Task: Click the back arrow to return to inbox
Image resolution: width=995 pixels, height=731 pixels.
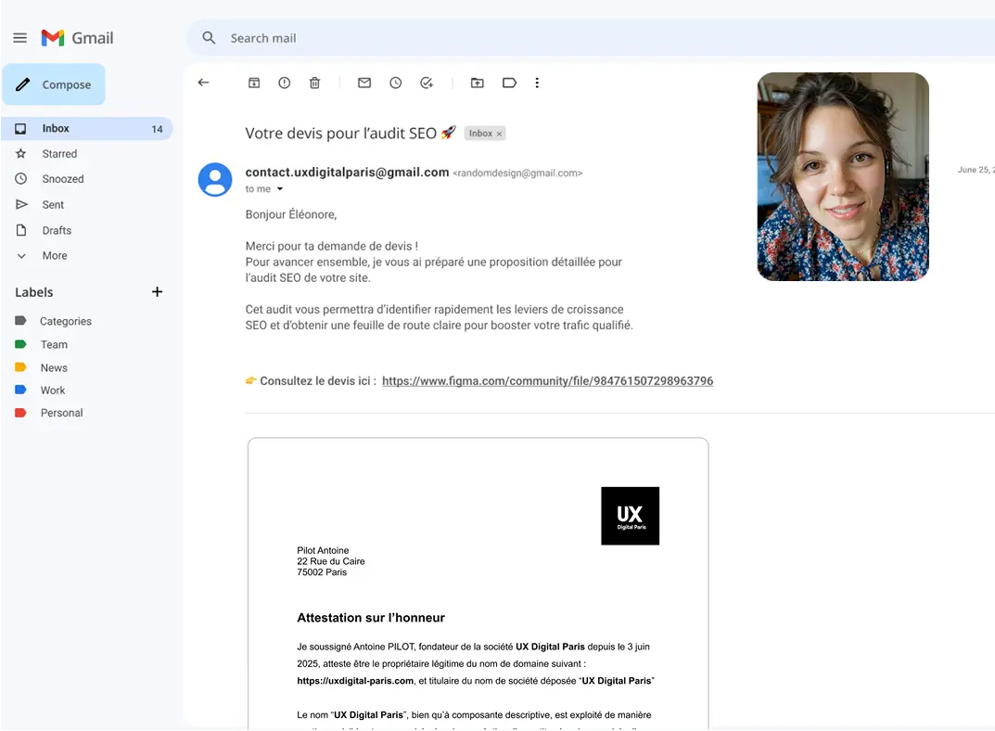Action: coord(203,83)
